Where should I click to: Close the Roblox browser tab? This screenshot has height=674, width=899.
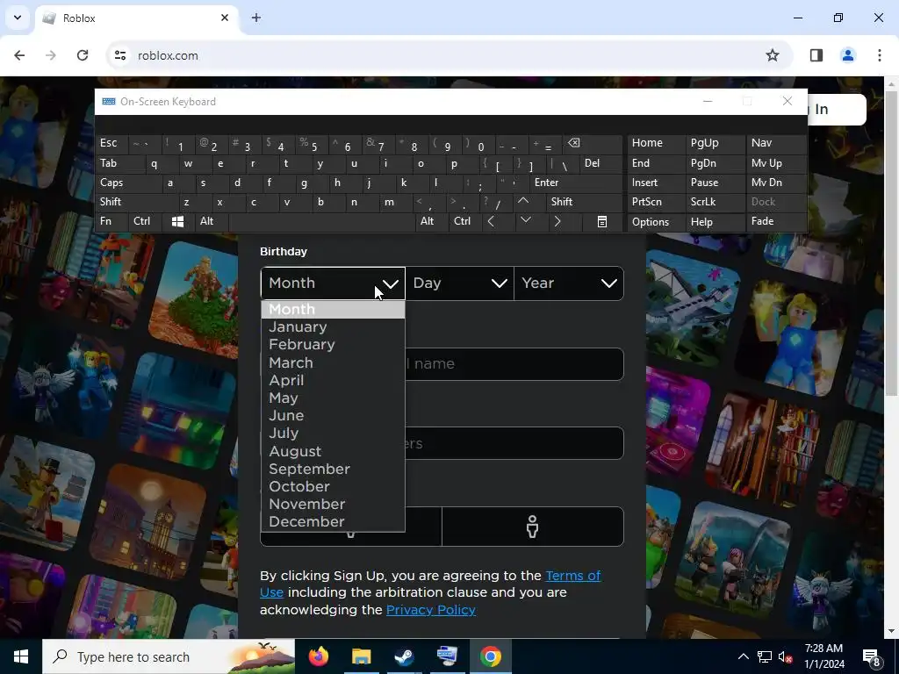tap(225, 18)
